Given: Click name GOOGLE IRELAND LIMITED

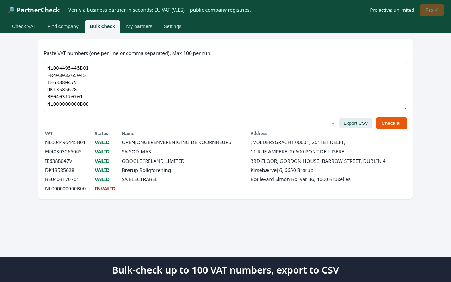Looking at the screenshot, I should [x=153, y=161].
